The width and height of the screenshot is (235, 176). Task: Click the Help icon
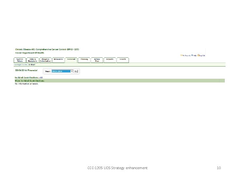[x=192, y=55]
